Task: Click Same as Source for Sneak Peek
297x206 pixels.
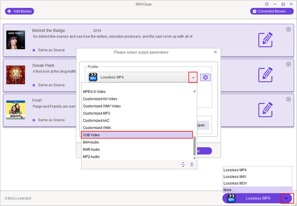Action: point(51,85)
